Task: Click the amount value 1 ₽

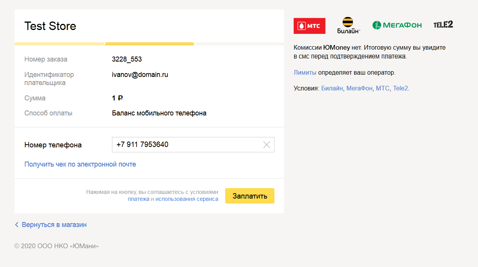Action: coord(117,98)
